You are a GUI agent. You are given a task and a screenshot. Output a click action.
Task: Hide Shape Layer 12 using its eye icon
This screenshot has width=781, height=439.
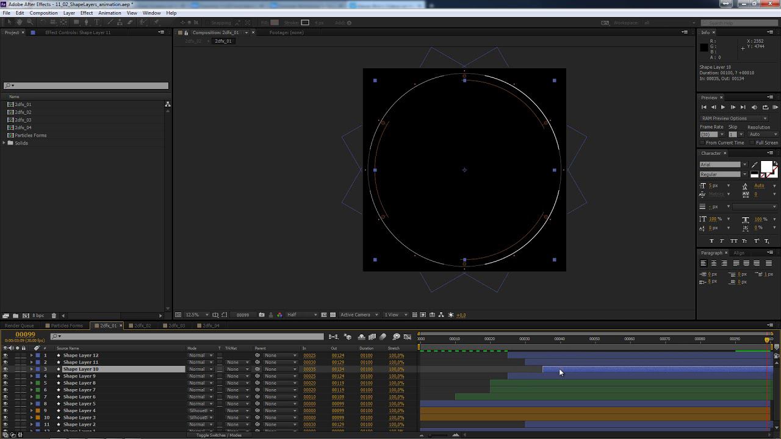pos(5,355)
